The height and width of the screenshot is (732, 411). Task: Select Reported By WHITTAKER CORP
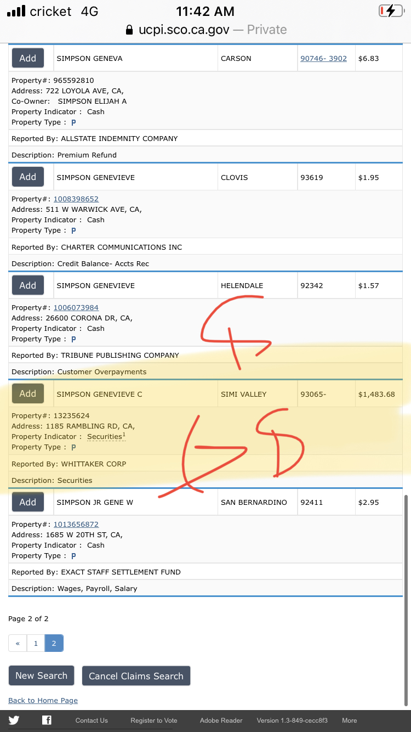click(x=69, y=464)
